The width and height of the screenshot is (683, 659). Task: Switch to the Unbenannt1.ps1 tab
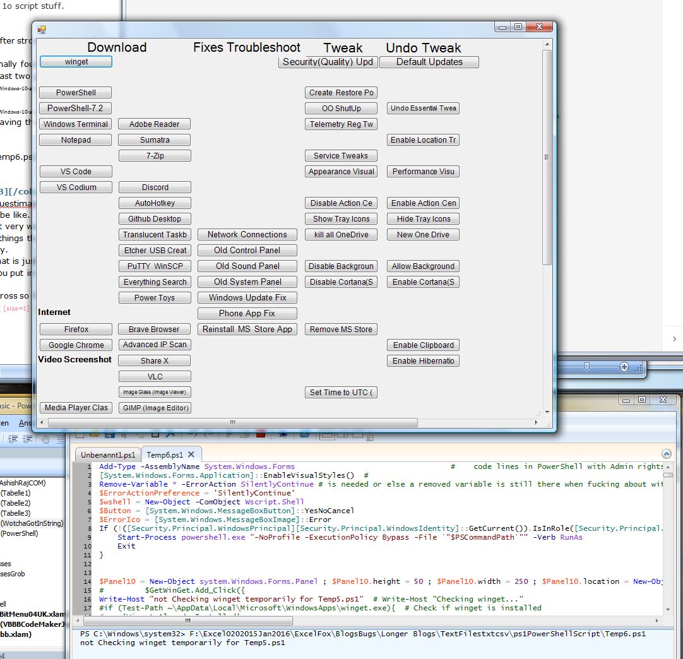point(107,454)
